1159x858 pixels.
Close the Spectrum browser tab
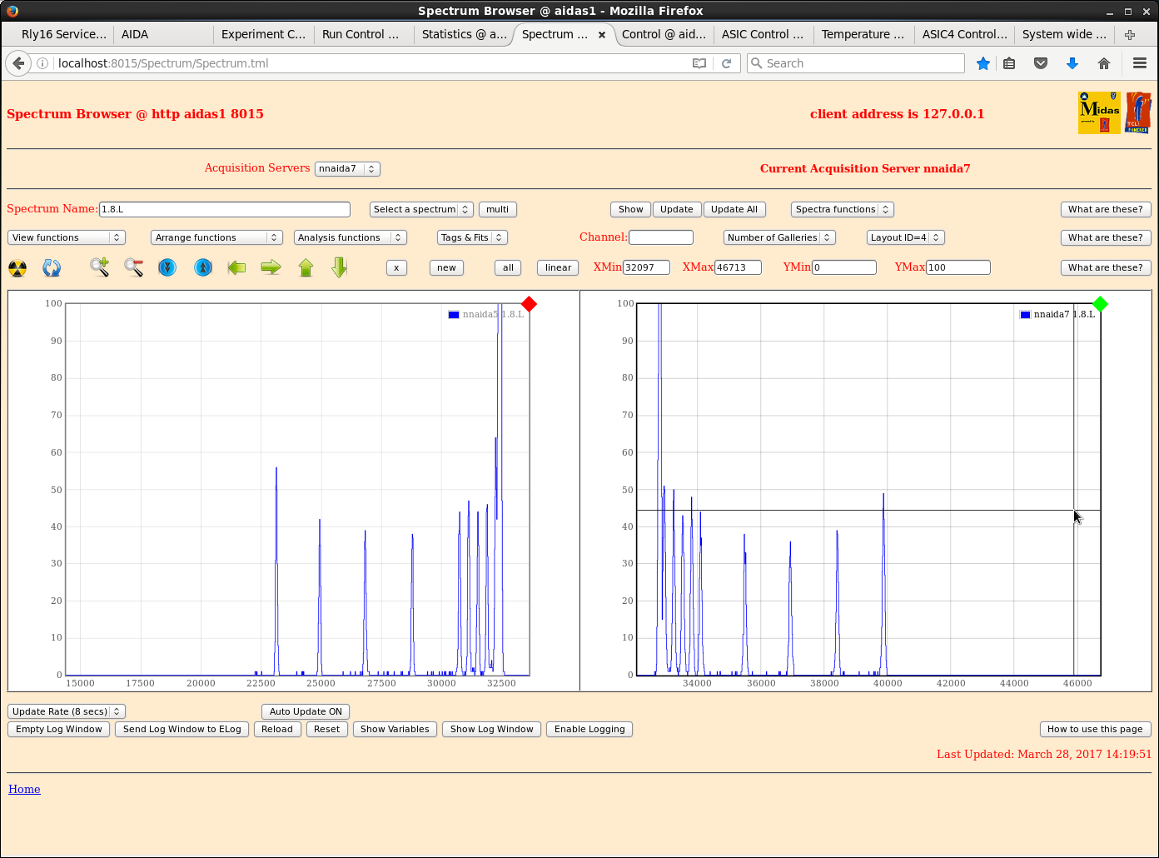point(602,35)
